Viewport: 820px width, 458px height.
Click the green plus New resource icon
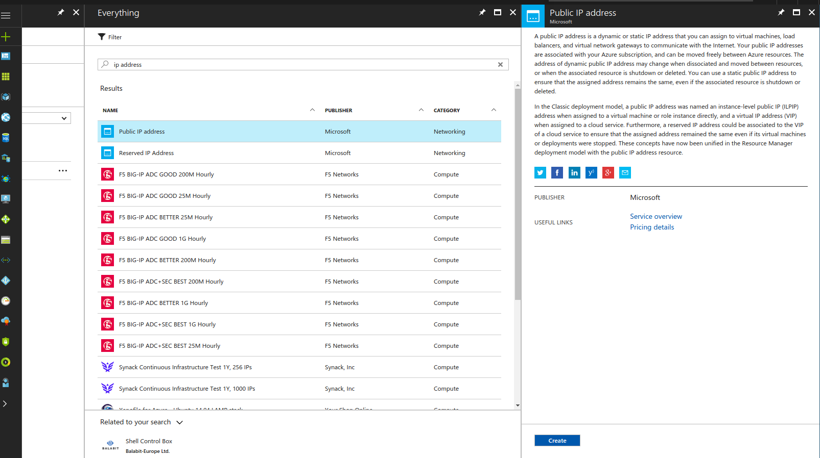(6, 37)
